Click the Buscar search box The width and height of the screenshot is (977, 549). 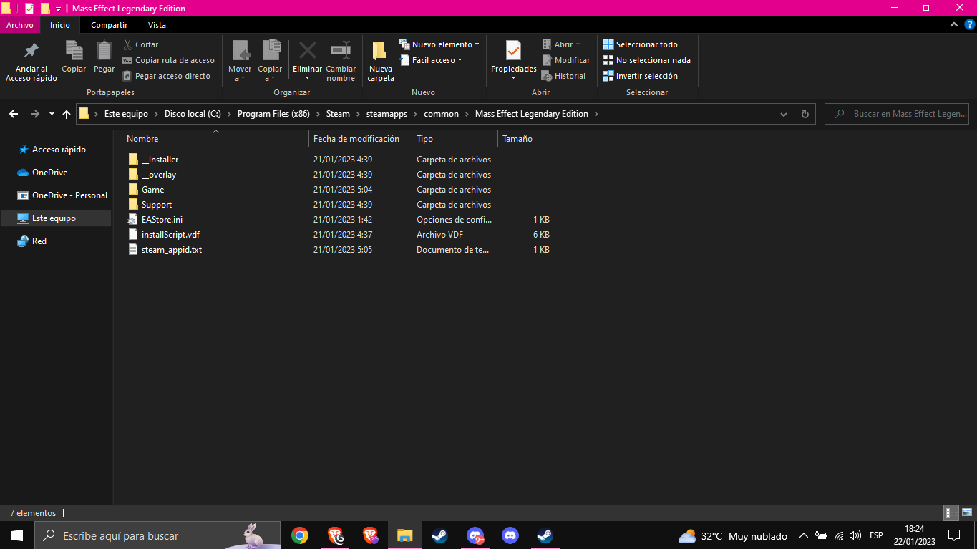pyautogui.click(x=898, y=114)
